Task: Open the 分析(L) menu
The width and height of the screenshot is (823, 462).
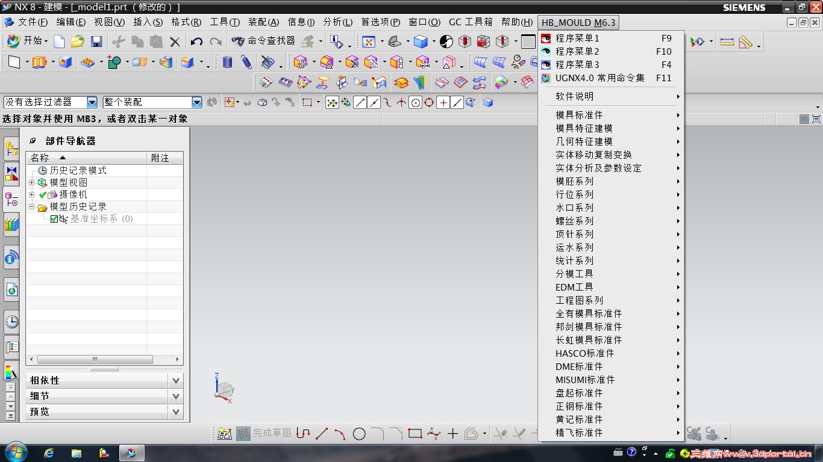Action: coord(337,22)
